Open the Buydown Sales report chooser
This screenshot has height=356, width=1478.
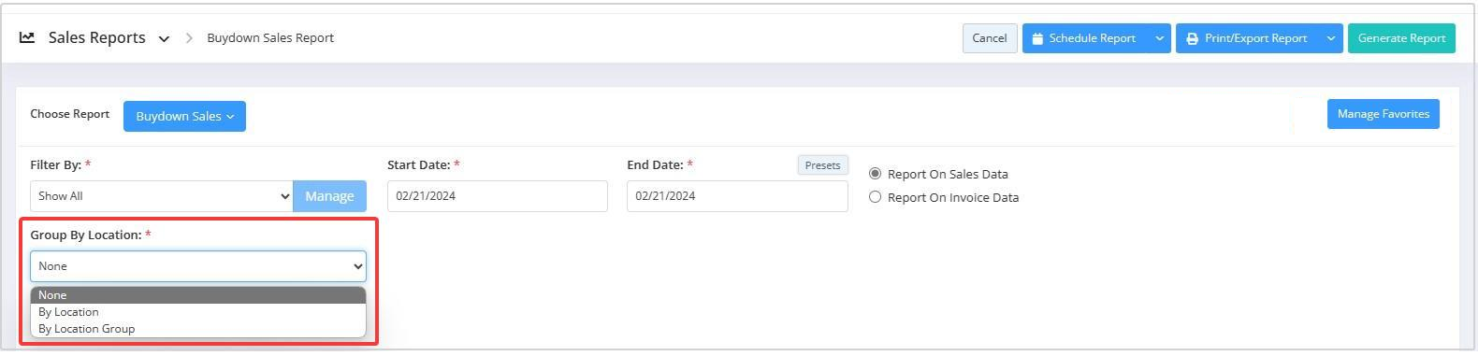coord(184,116)
